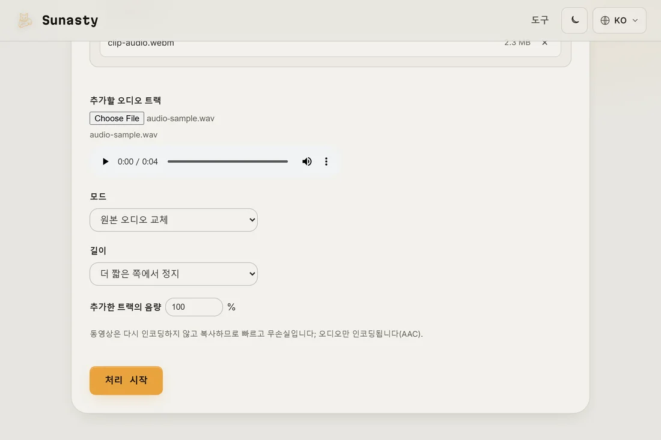
Task: Click the audio-sample.wav filename below file chooser
Action: tap(124, 134)
